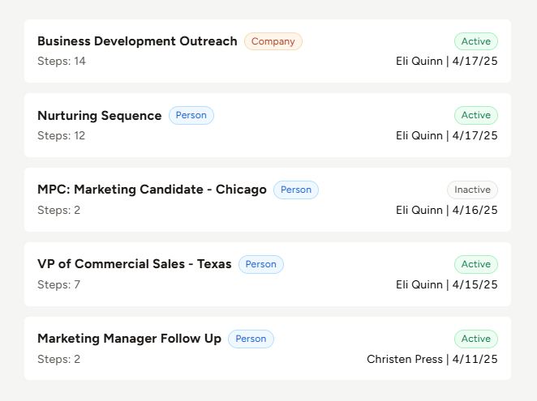Click Person tag beside Marketing Manager Follow Up
The image size is (537, 401).
tap(251, 339)
